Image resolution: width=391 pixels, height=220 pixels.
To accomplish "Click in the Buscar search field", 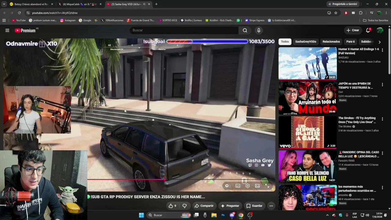I will coord(184,30).
